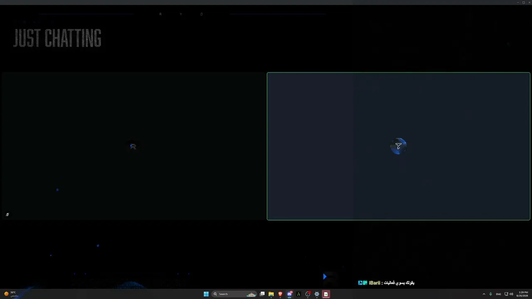The width and height of the screenshot is (532, 299).
Task: Click the muted microphone icon on the left tile
Action: (x=7, y=215)
